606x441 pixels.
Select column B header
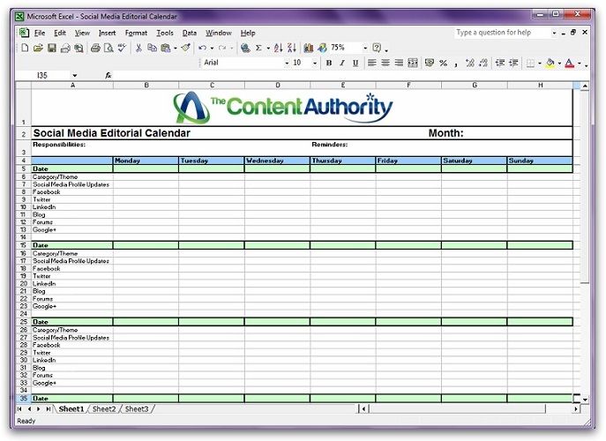[146, 85]
